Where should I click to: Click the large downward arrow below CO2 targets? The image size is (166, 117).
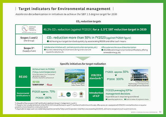(x=83, y=58)
